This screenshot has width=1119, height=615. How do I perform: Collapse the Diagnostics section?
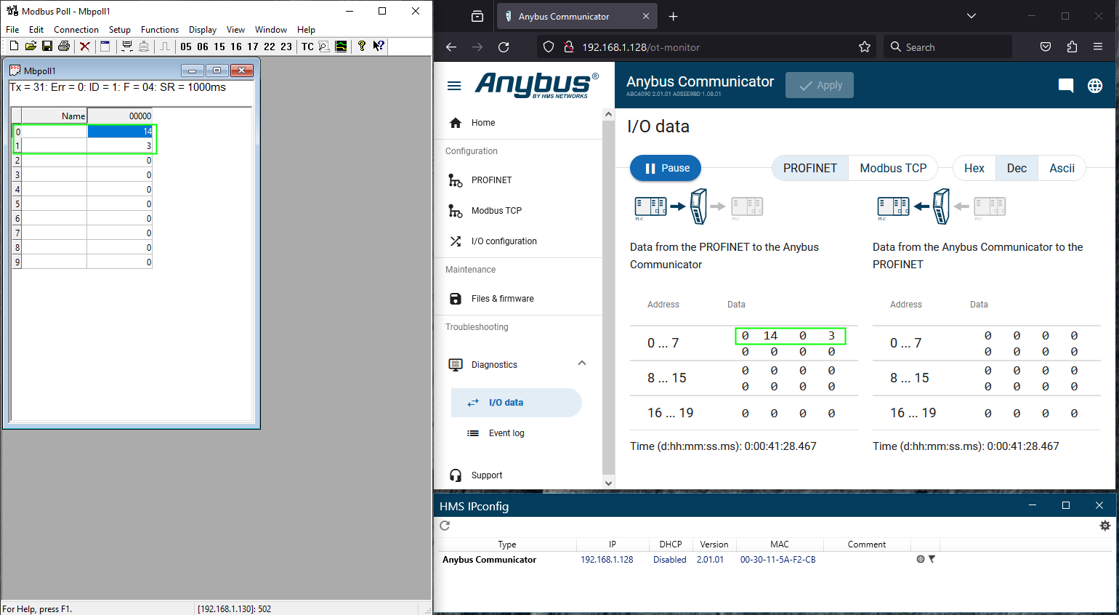581,363
